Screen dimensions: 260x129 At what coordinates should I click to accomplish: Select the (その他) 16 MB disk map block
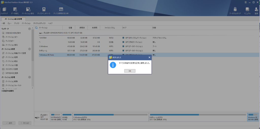67,117
